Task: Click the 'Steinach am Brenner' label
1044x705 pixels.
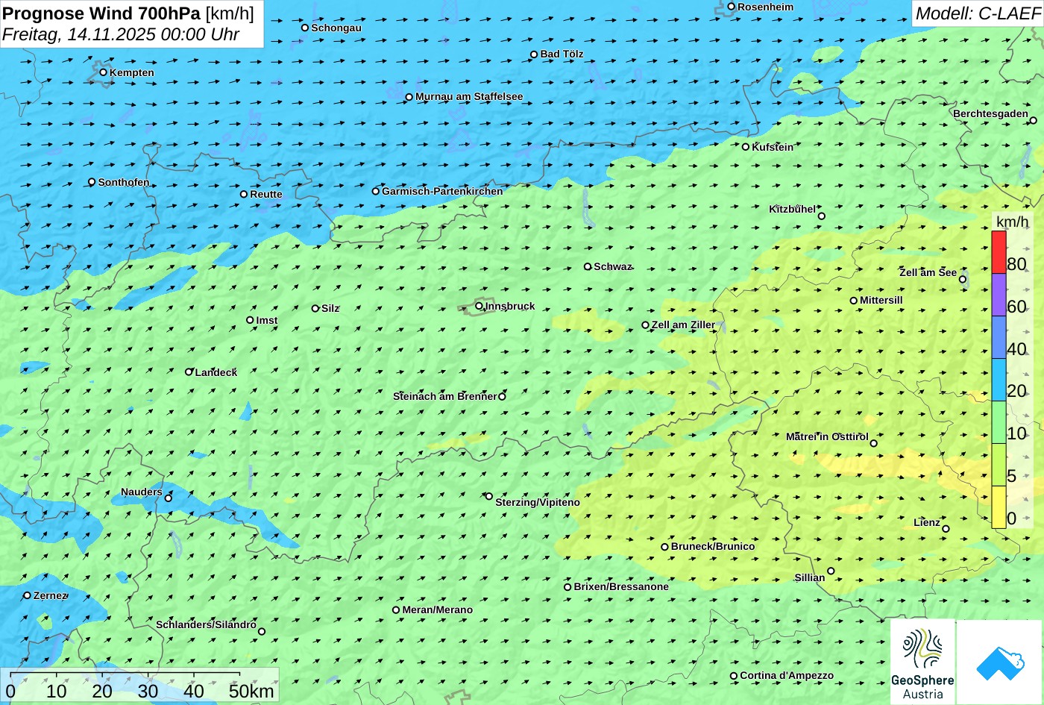Action: (444, 396)
